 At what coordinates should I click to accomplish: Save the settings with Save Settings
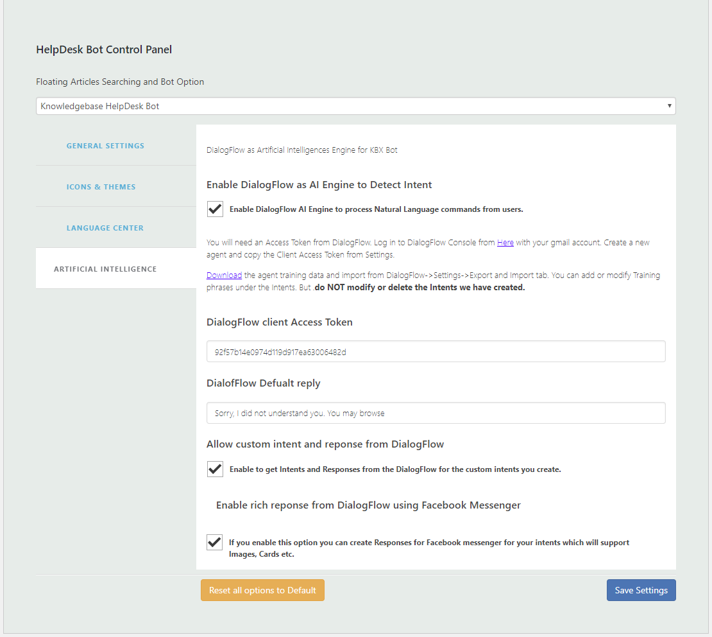point(641,590)
